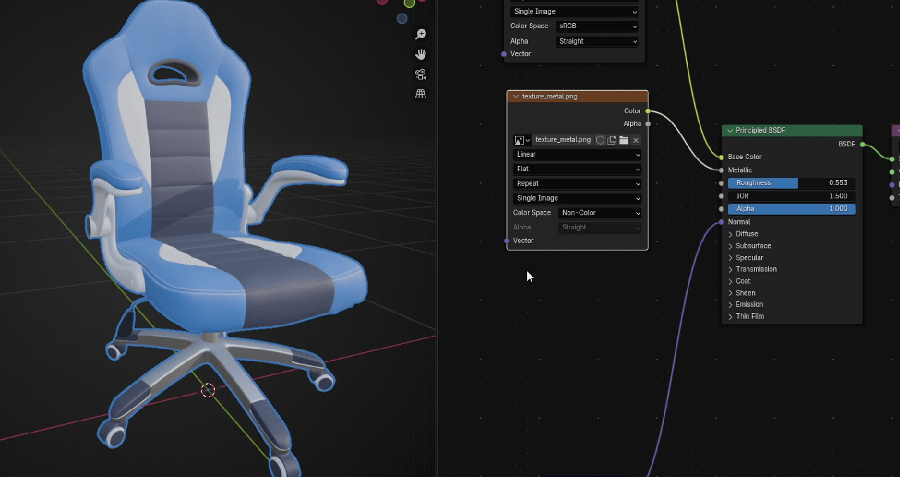Open the Non-Color color space dropdown
Image resolution: width=900 pixels, height=477 pixels.
coord(599,213)
